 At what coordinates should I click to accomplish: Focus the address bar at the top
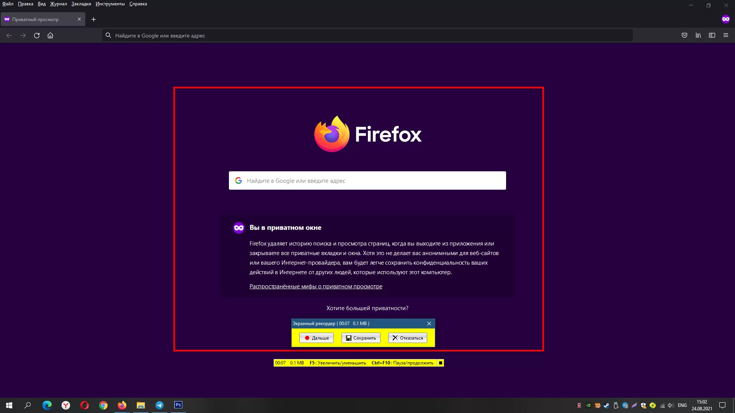tap(367, 36)
